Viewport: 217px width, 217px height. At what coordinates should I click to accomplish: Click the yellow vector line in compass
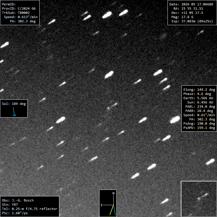coord(112,210)
